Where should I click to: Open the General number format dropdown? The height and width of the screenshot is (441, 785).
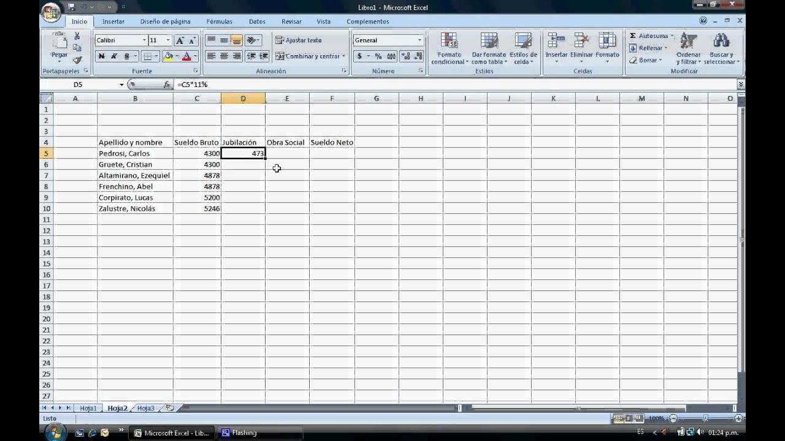[420, 40]
